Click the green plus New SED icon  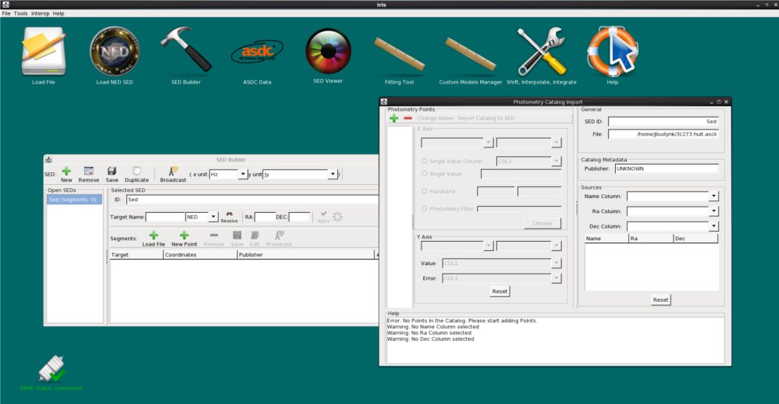[66, 171]
